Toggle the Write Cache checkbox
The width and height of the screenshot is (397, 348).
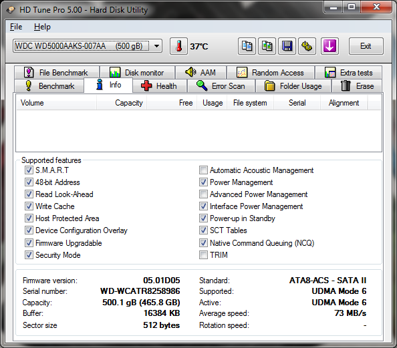tap(29, 206)
